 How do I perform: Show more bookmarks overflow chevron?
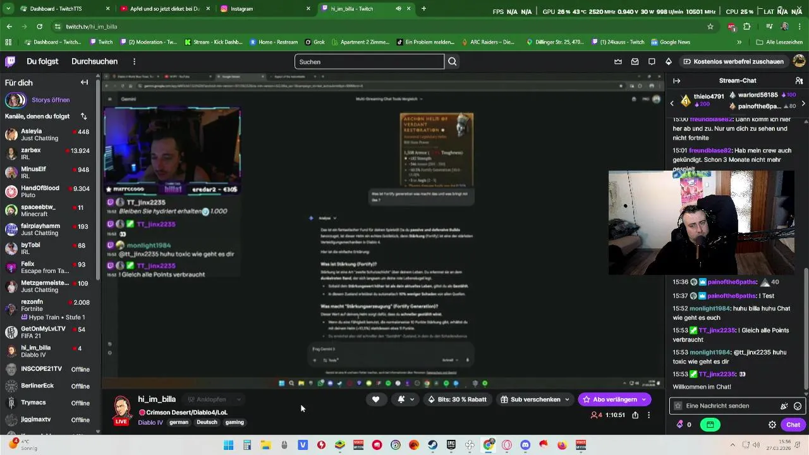(x=739, y=42)
